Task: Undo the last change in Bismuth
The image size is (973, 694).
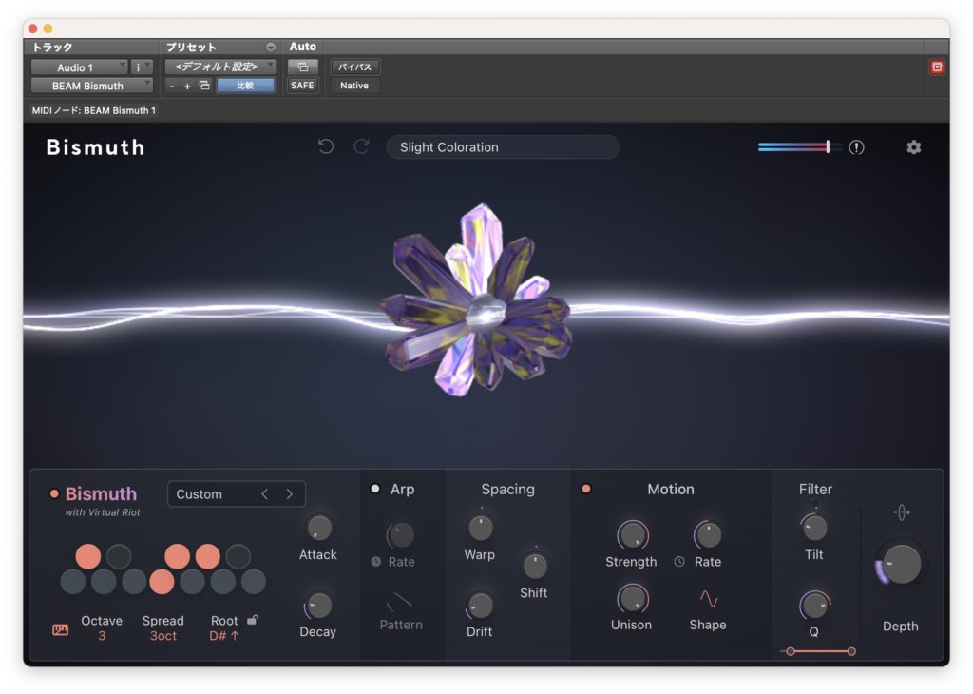Action: click(326, 147)
